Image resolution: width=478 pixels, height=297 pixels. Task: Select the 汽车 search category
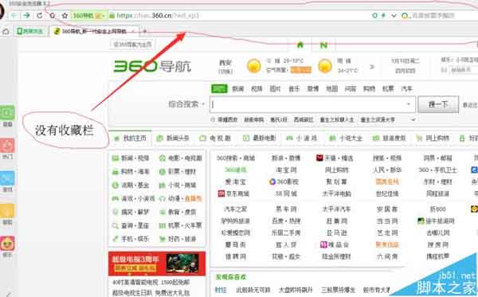[x=406, y=88]
